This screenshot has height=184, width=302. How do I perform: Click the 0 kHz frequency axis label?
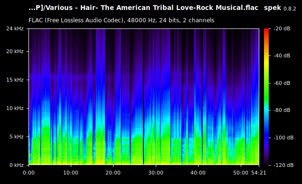(16, 165)
